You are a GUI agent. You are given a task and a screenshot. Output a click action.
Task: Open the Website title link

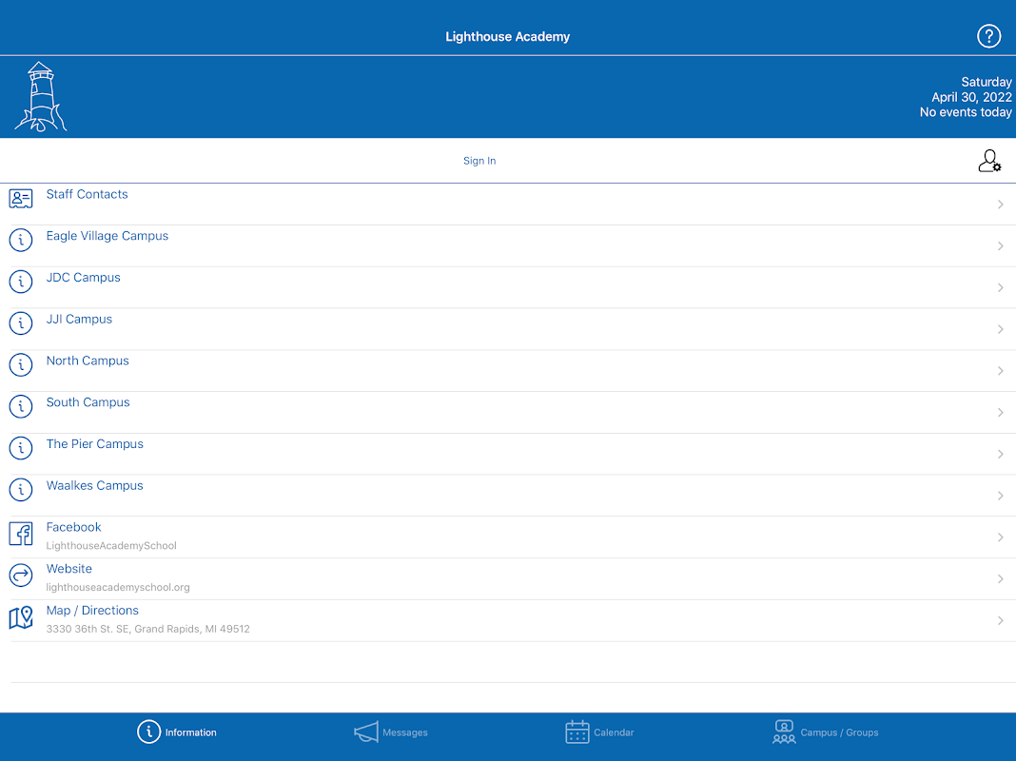[x=68, y=569]
